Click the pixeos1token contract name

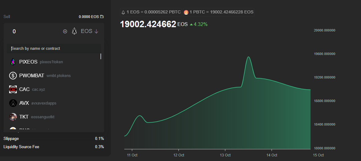pyautogui.click(x=51, y=62)
